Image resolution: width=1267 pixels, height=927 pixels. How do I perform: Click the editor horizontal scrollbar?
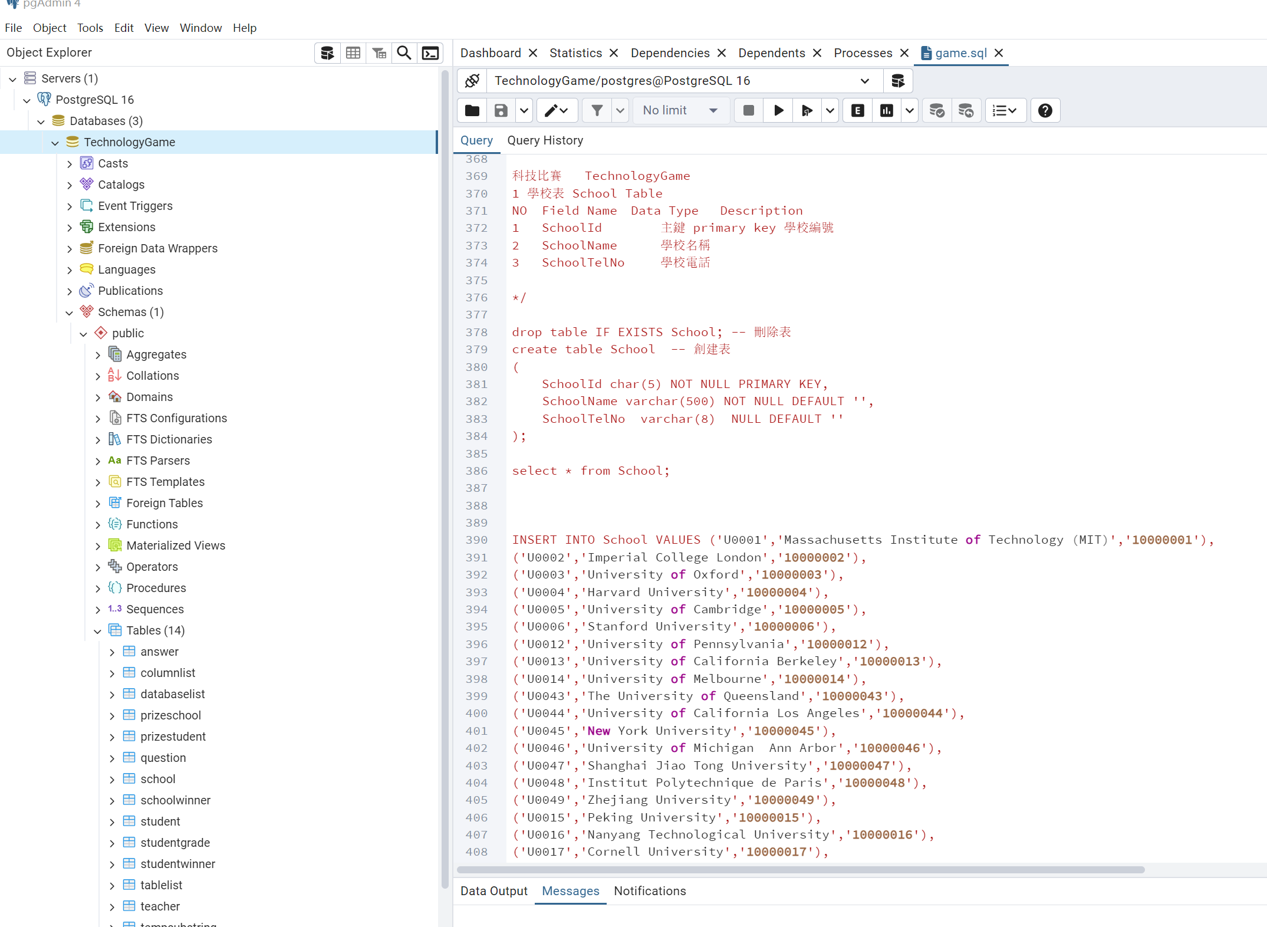(x=800, y=870)
